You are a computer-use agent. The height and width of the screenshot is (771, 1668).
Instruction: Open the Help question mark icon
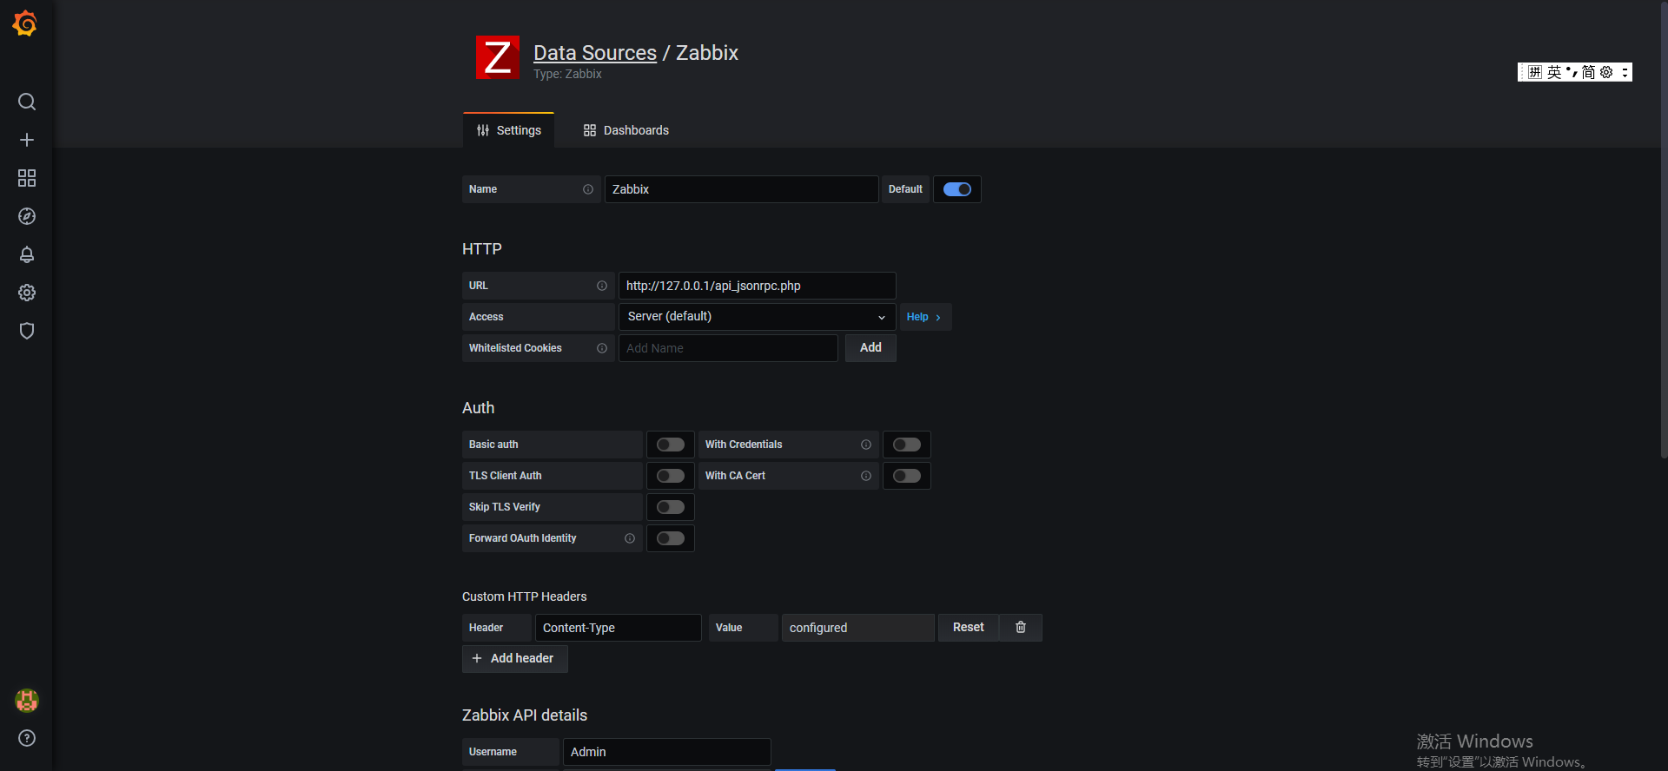point(27,738)
